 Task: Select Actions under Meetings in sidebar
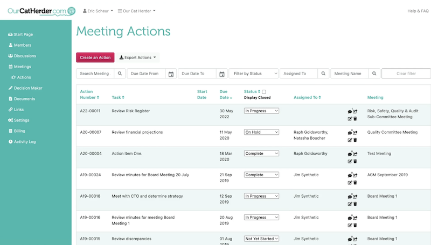click(x=21, y=77)
